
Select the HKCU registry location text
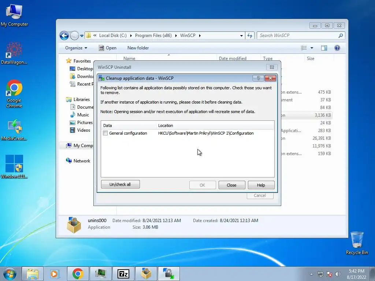pyautogui.click(x=206, y=133)
